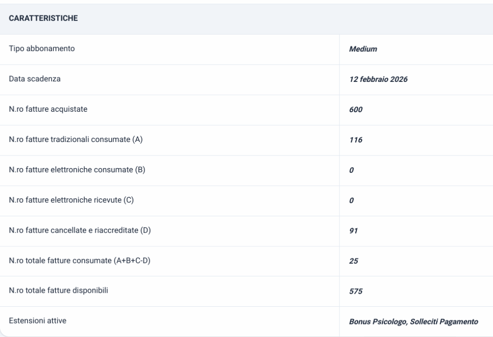Click the value 575 for available invoices
This screenshot has height=337, width=493.
tap(356, 291)
